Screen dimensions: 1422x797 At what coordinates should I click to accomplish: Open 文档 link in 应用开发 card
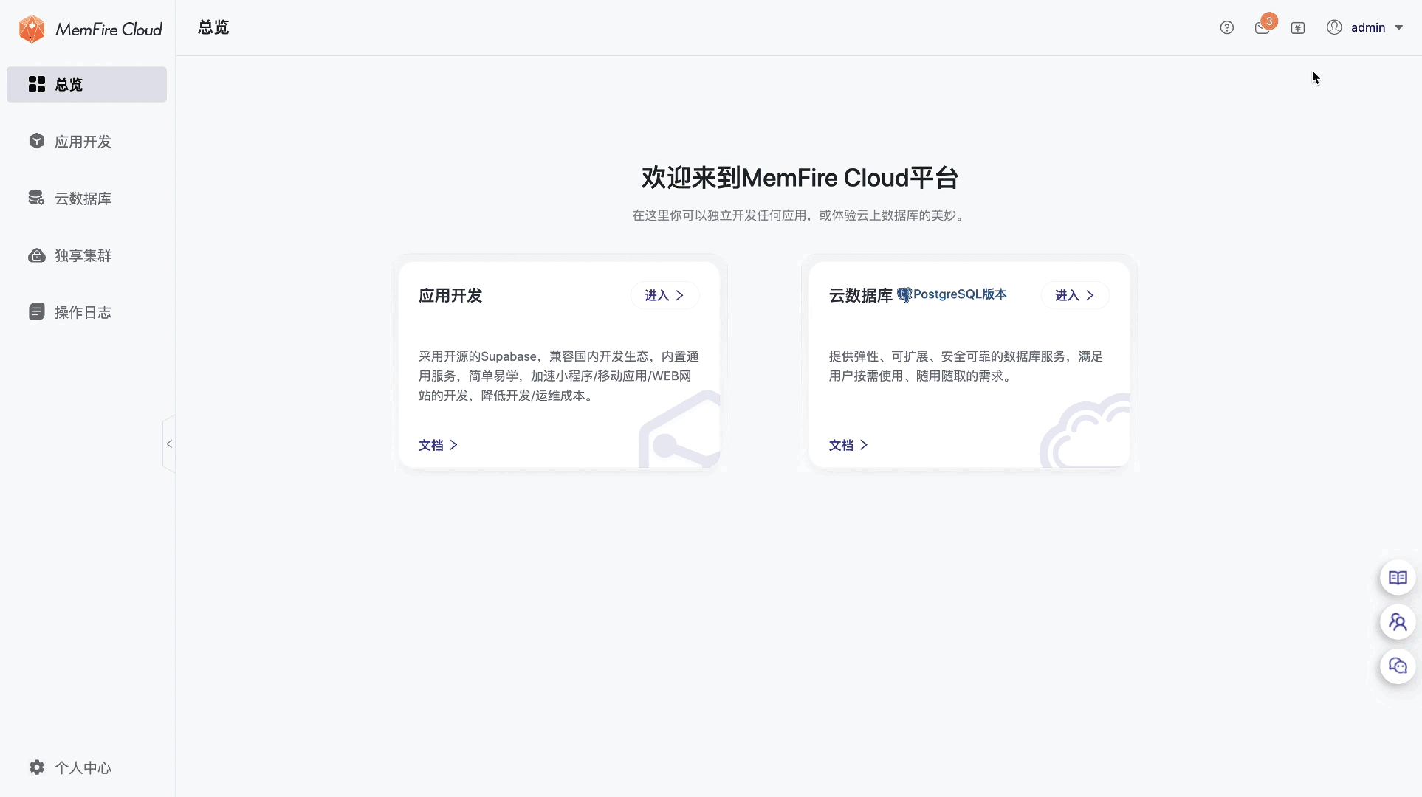point(438,445)
